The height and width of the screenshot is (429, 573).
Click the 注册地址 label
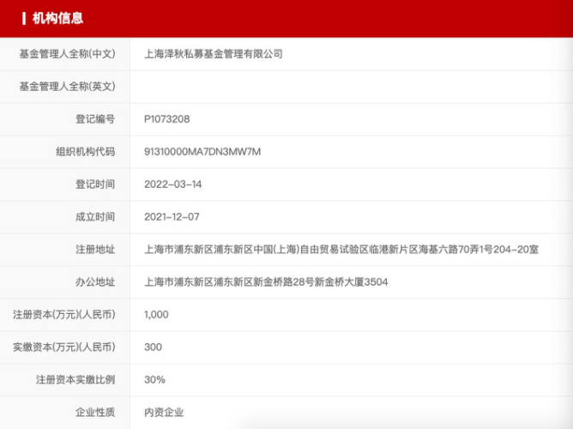pos(95,250)
